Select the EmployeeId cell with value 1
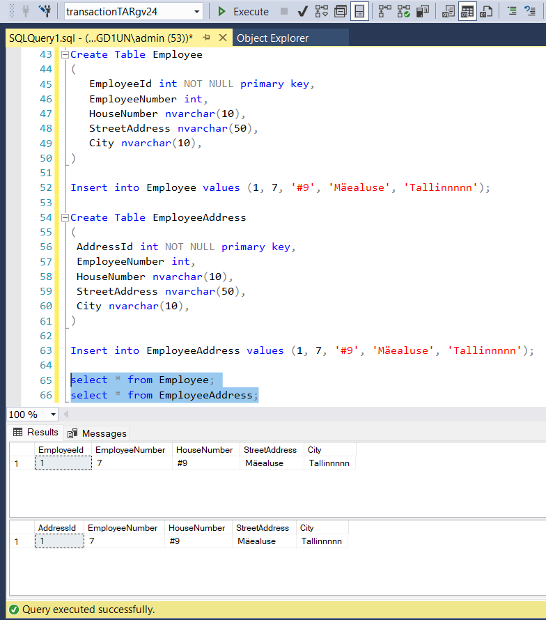Screen dimensions: 546x620 coord(63,463)
